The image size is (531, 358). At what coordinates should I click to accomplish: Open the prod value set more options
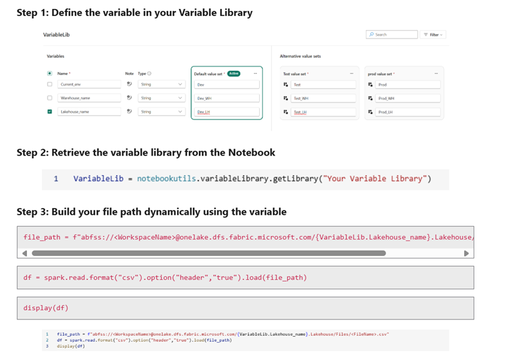(436, 73)
